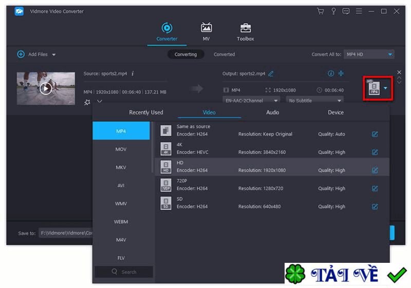Image resolution: width=411 pixels, height=288 pixels.
Task: Click the Add Files button label
Action: click(x=38, y=54)
